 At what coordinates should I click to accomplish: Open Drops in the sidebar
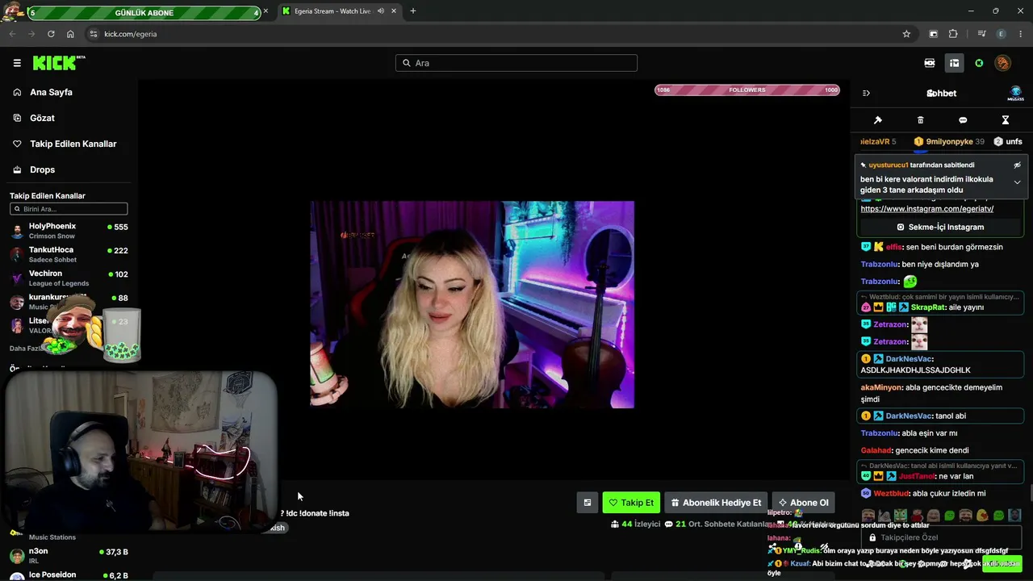[x=42, y=169]
